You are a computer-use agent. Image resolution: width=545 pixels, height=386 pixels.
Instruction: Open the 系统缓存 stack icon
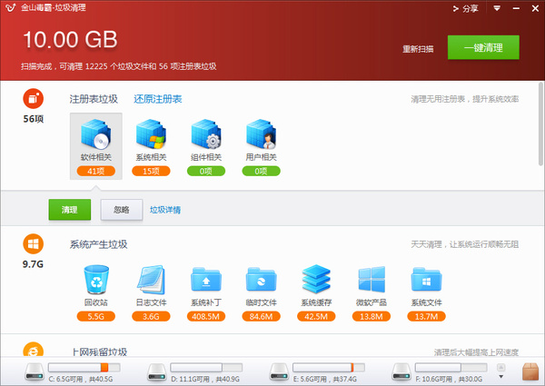[x=316, y=279]
